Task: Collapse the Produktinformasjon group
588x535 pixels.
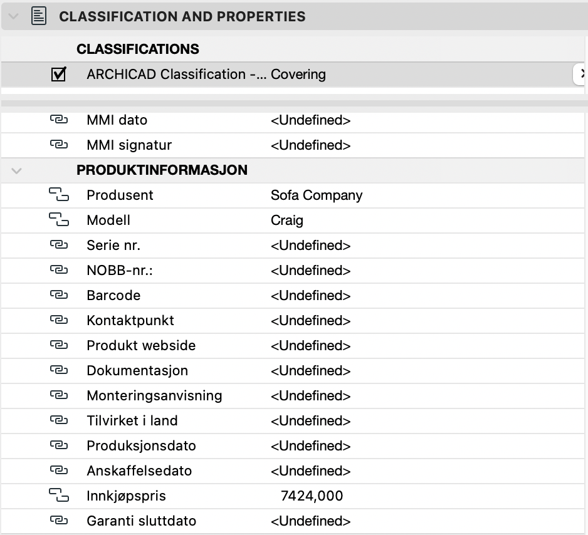Action: pos(16,170)
